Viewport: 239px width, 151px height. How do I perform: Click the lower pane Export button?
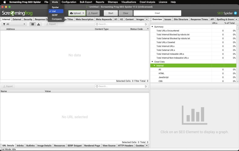pyautogui.click(x=8, y=86)
